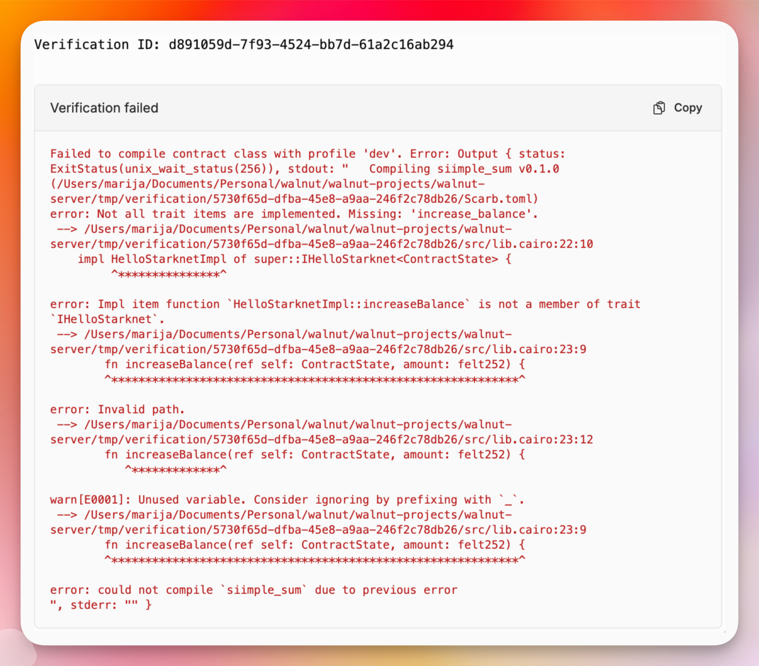Click 'Not all trait items are implemented' error
The height and width of the screenshot is (666, 759).
click(x=294, y=214)
